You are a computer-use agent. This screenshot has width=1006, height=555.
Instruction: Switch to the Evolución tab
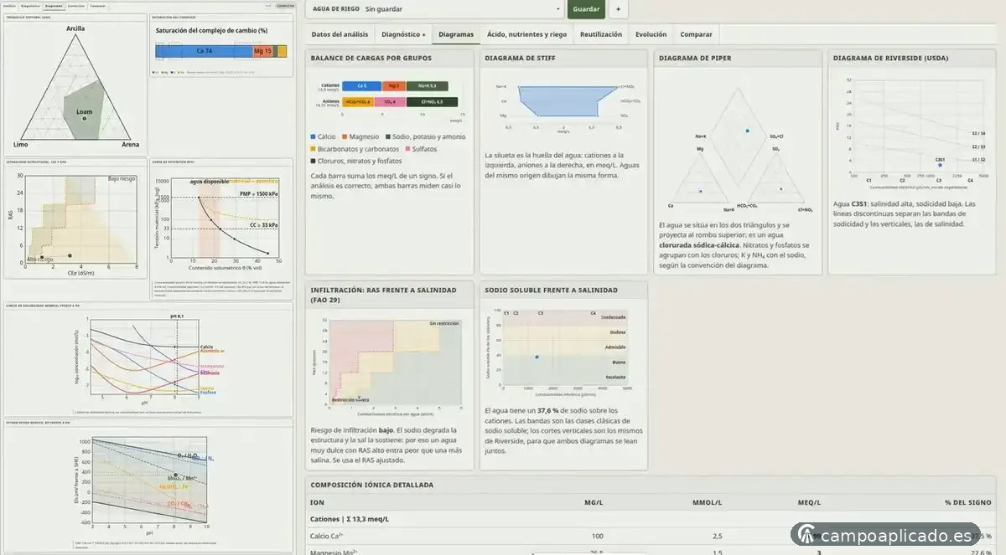point(651,34)
